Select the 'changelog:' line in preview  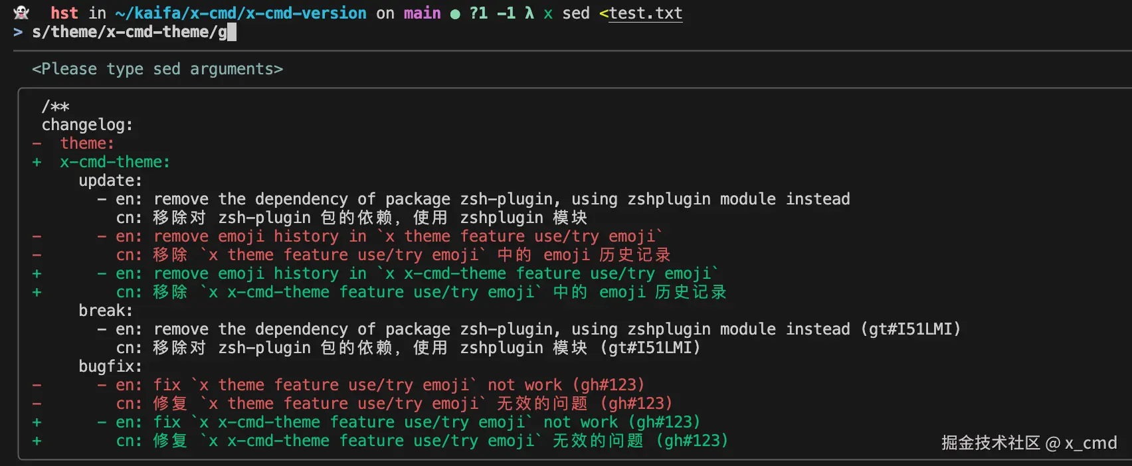click(x=87, y=125)
